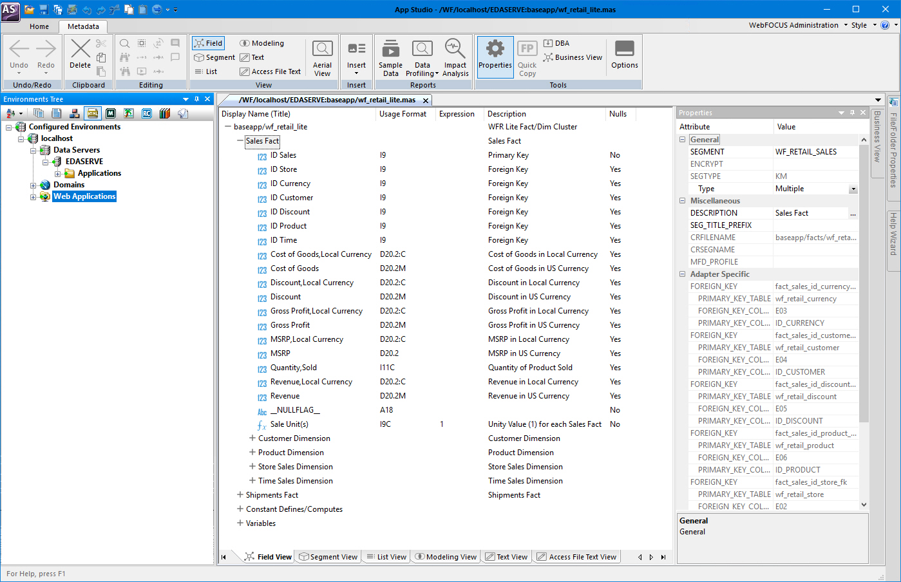Screen dimensions: 901x582
Task: Expand the Customer Dimension node
Action: (252, 438)
